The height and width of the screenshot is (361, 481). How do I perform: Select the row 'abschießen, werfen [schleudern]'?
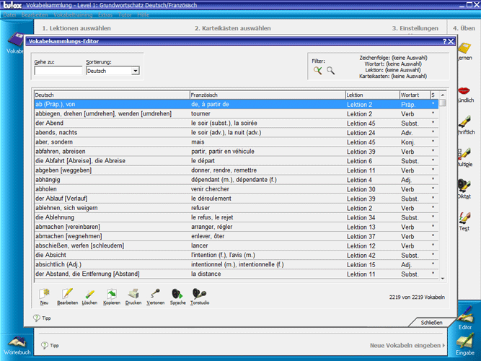(237, 245)
